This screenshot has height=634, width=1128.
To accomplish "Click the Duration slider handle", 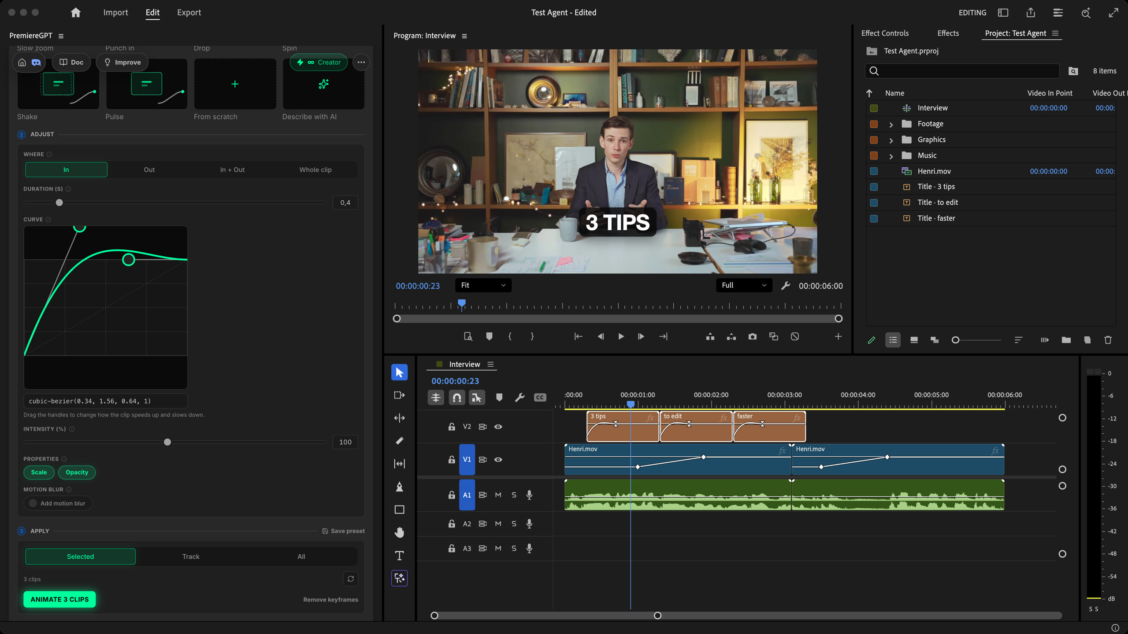I will pyautogui.click(x=59, y=203).
